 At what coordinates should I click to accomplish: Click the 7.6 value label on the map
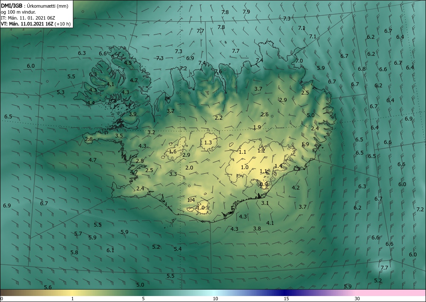pos(218,71)
